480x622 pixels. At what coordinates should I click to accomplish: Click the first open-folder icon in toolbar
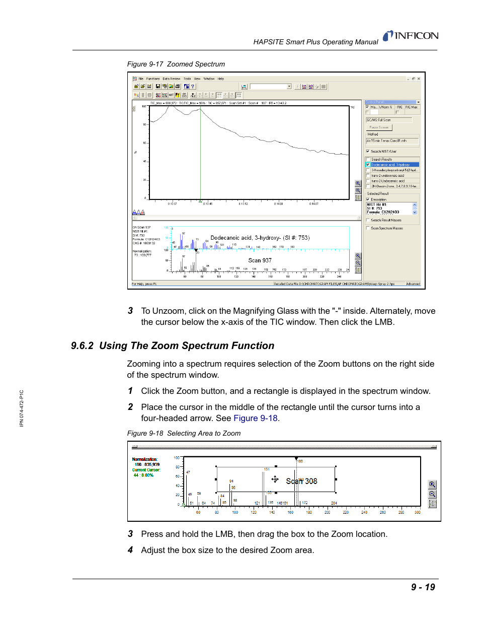136,86
